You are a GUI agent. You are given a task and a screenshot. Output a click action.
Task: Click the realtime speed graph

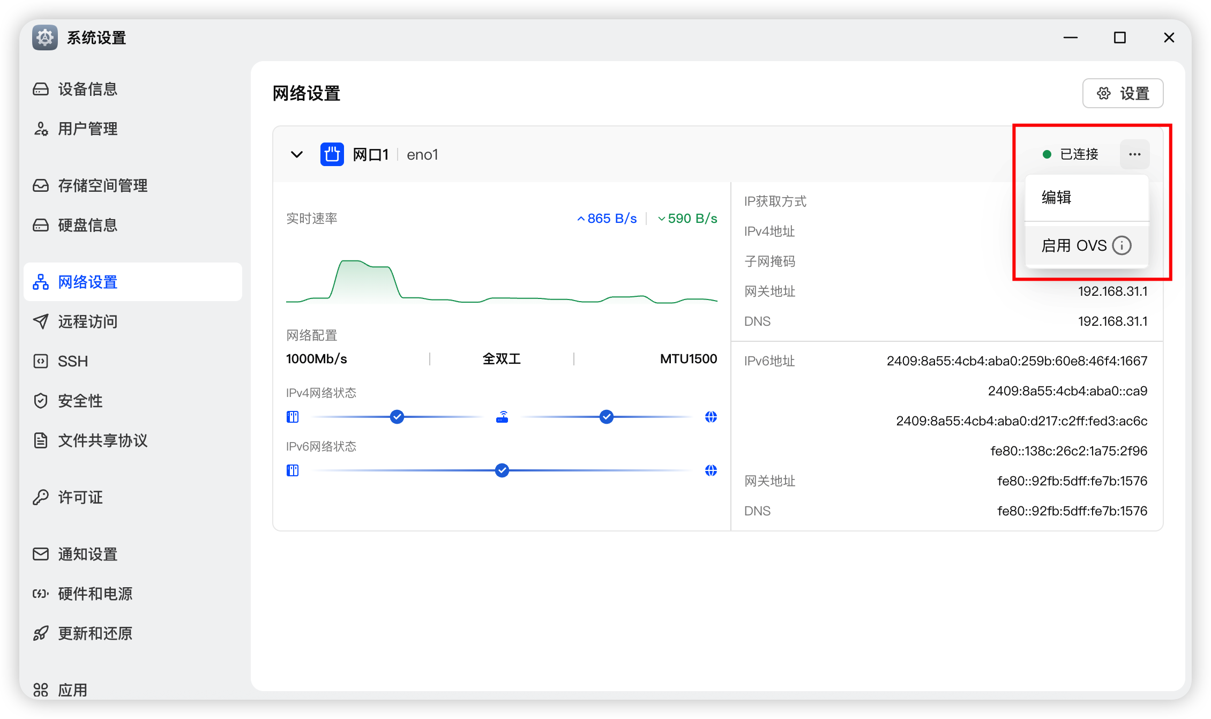[502, 281]
